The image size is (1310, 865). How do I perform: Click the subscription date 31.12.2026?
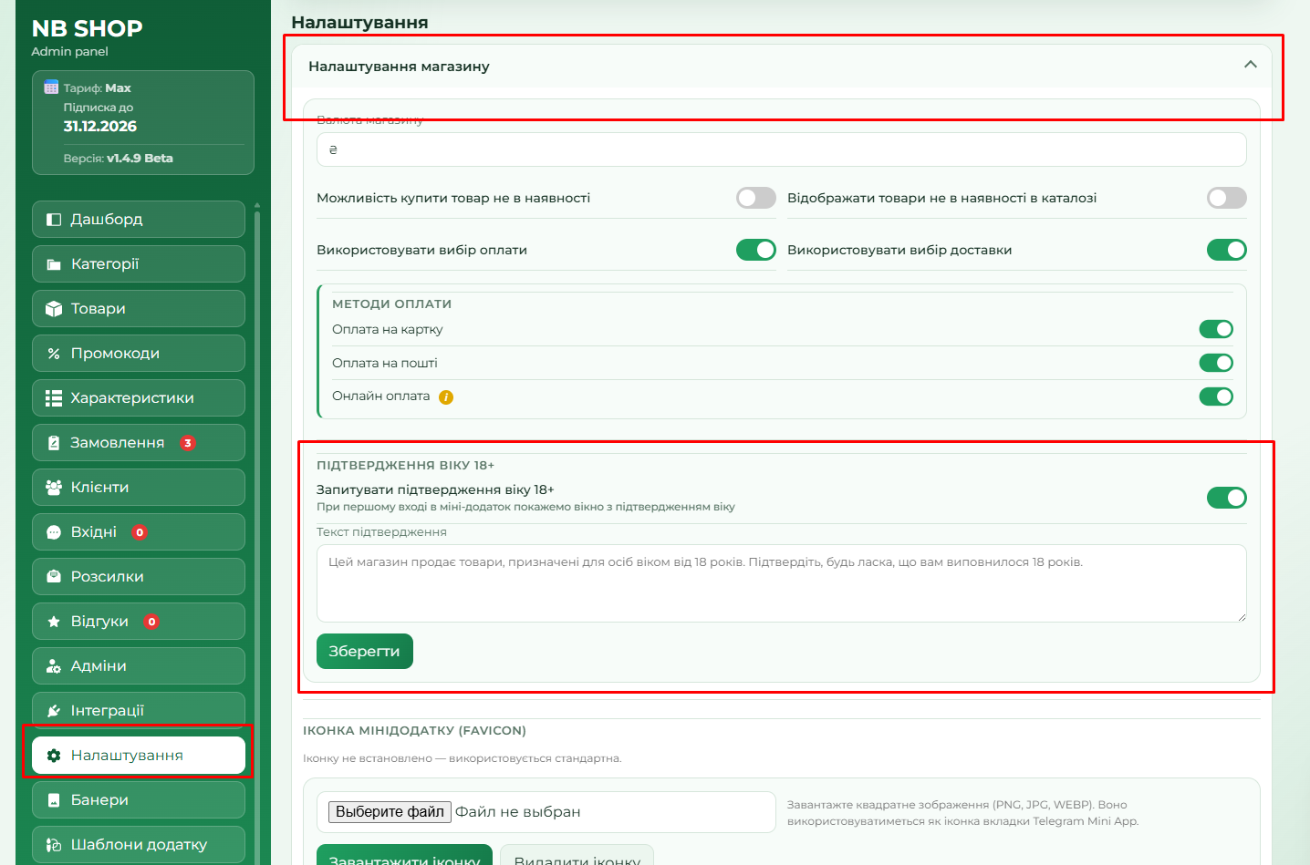point(100,126)
